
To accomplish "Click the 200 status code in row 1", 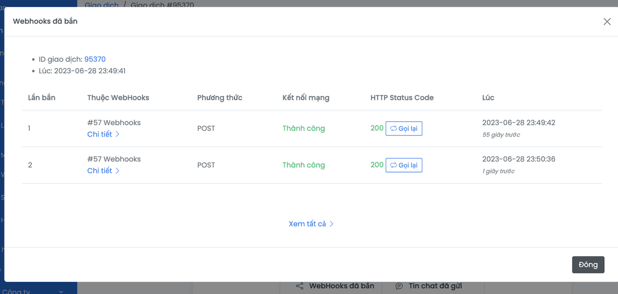I will click(x=377, y=128).
